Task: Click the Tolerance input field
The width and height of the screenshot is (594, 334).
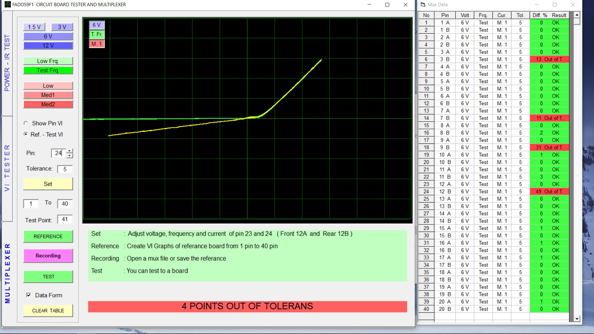Action: (x=65, y=169)
